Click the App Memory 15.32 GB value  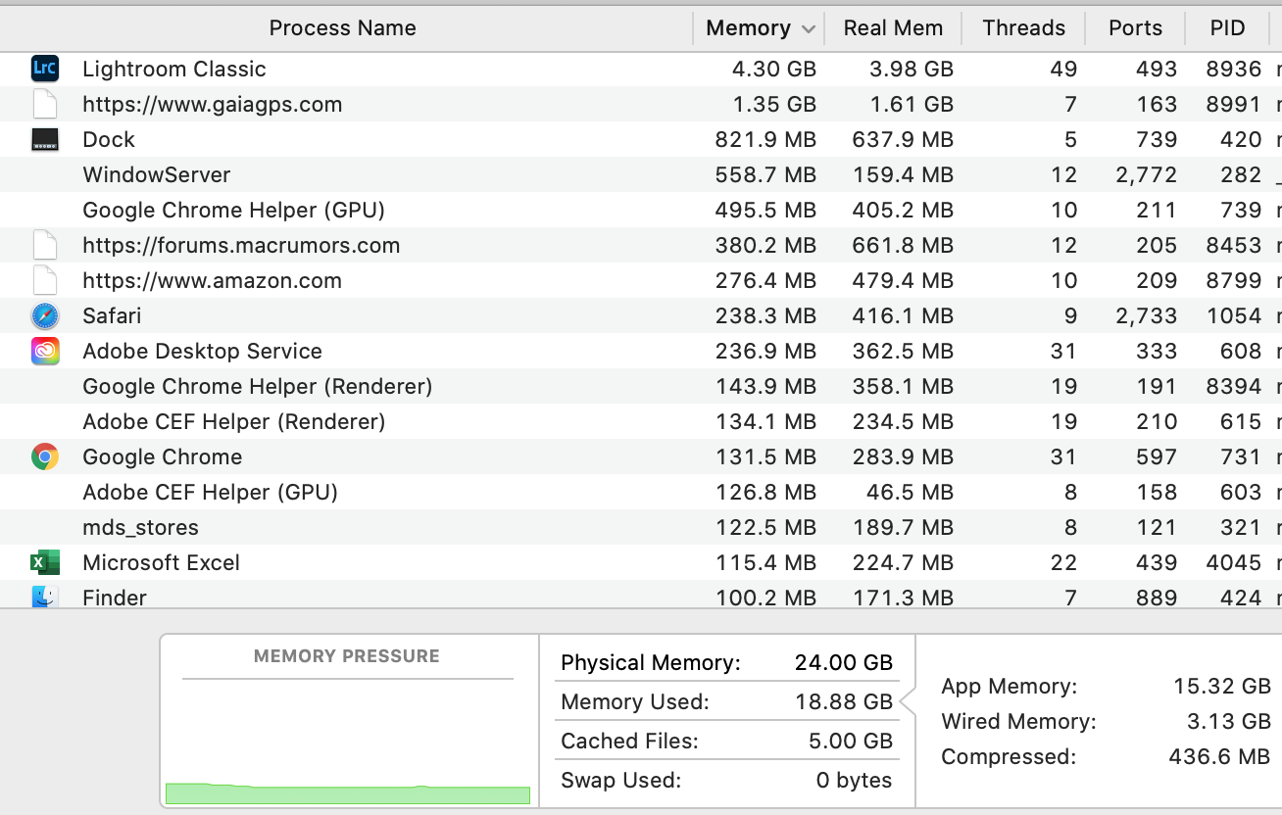pos(1222,686)
